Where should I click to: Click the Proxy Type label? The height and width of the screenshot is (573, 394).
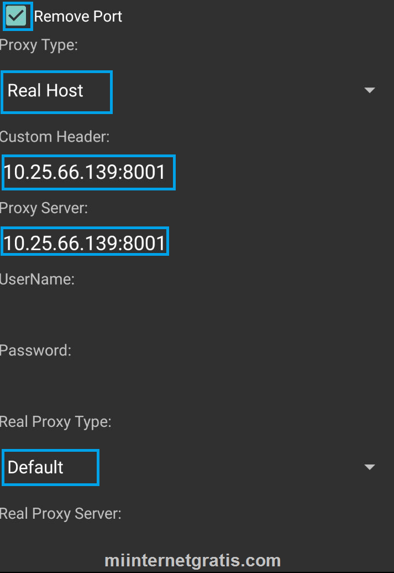[39, 45]
